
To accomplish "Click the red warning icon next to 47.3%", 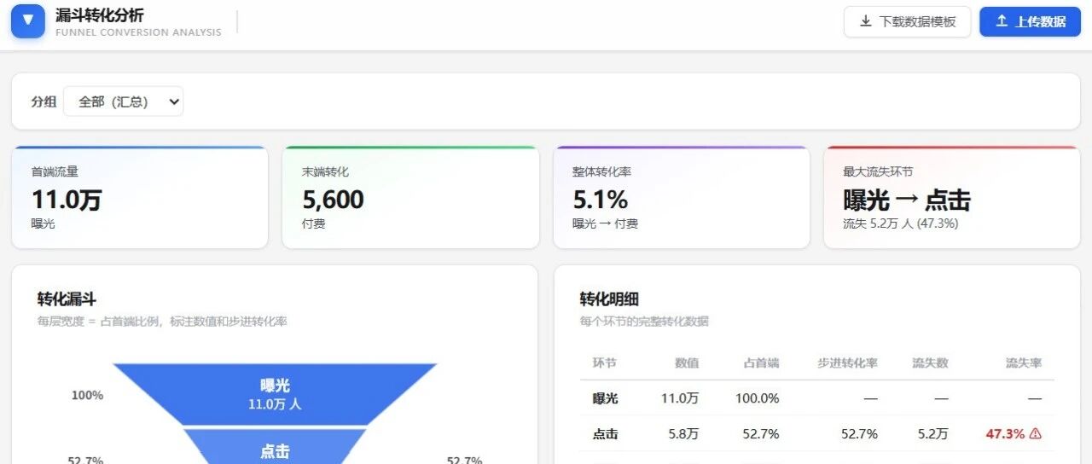I will pyautogui.click(x=1036, y=434).
